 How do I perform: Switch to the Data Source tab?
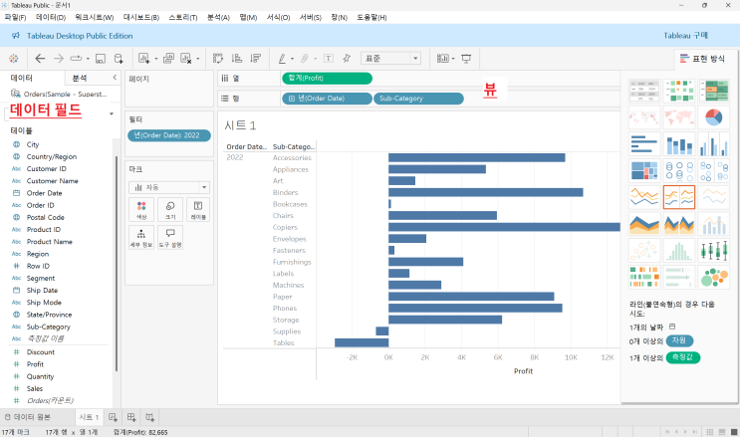point(27,417)
